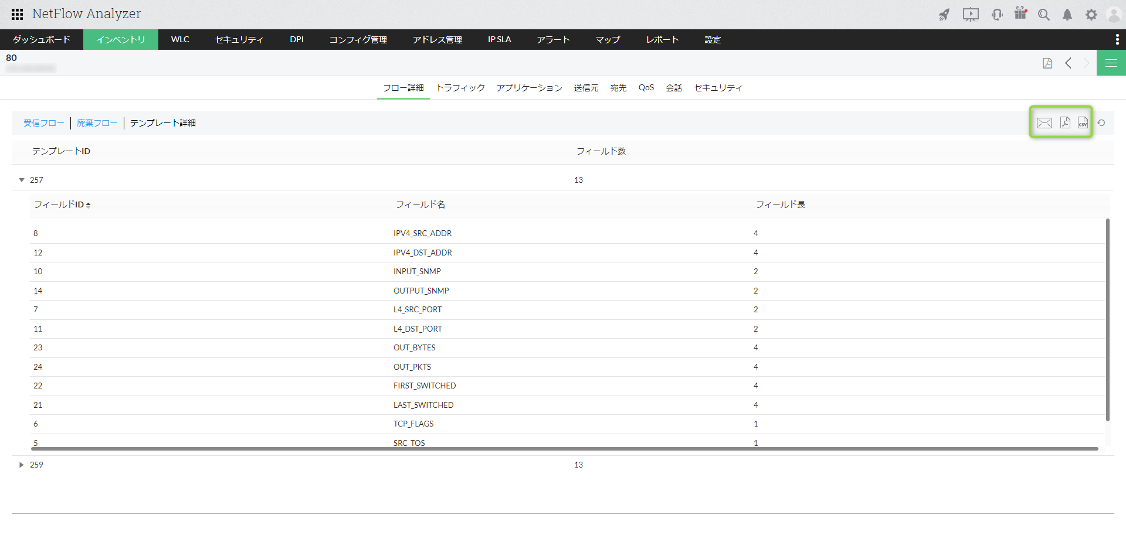This screenshot has width=1126, height=549.
Task: Open the settings gear icon
Action: pos(1091,15)
